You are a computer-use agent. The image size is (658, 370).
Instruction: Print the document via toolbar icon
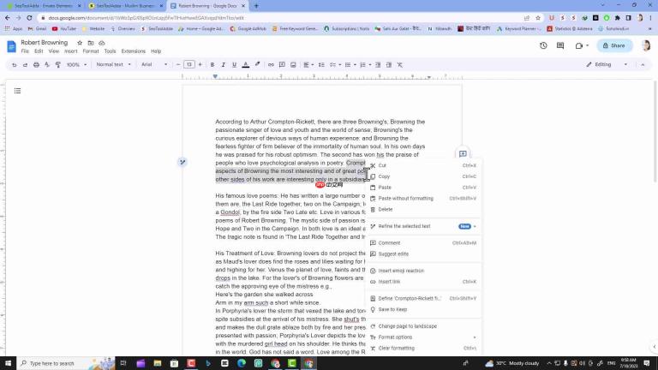(x=36, y=64)
